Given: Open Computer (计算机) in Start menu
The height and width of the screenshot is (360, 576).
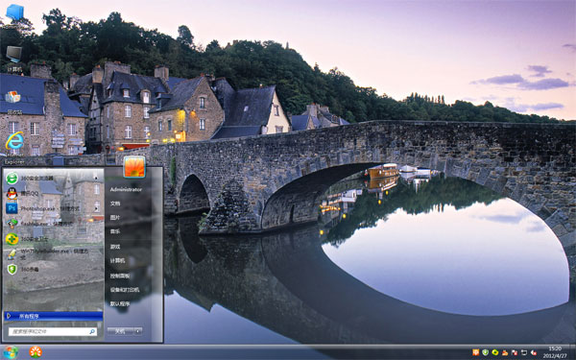Looking at the screenshot, I should pyautogui.click(x=118, y=261).
